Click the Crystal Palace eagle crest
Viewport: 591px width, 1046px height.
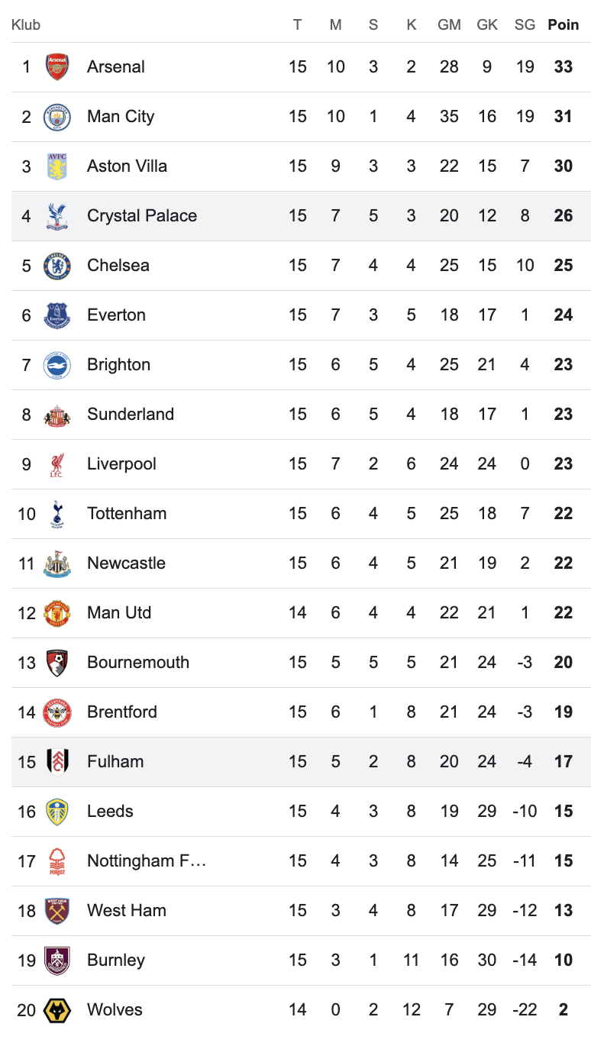(x=57, y=216)
